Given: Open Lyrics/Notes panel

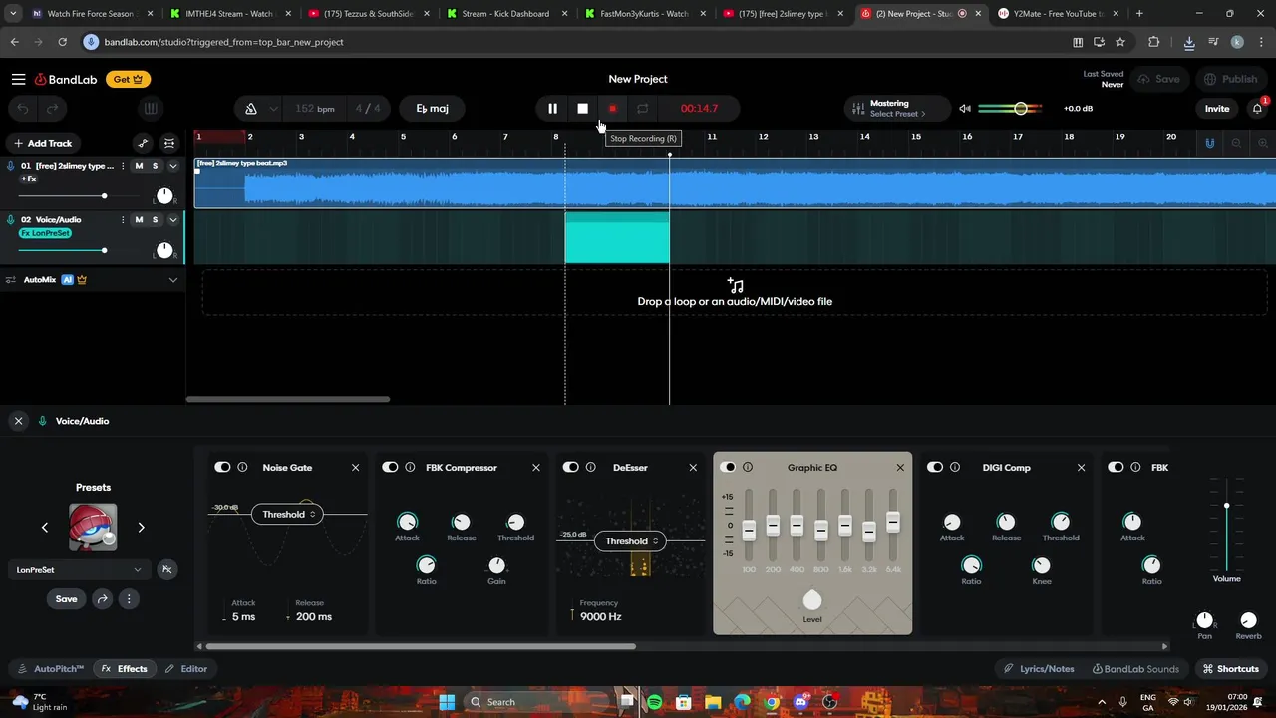Looking at the screenshot, I should click(1039, 669).
